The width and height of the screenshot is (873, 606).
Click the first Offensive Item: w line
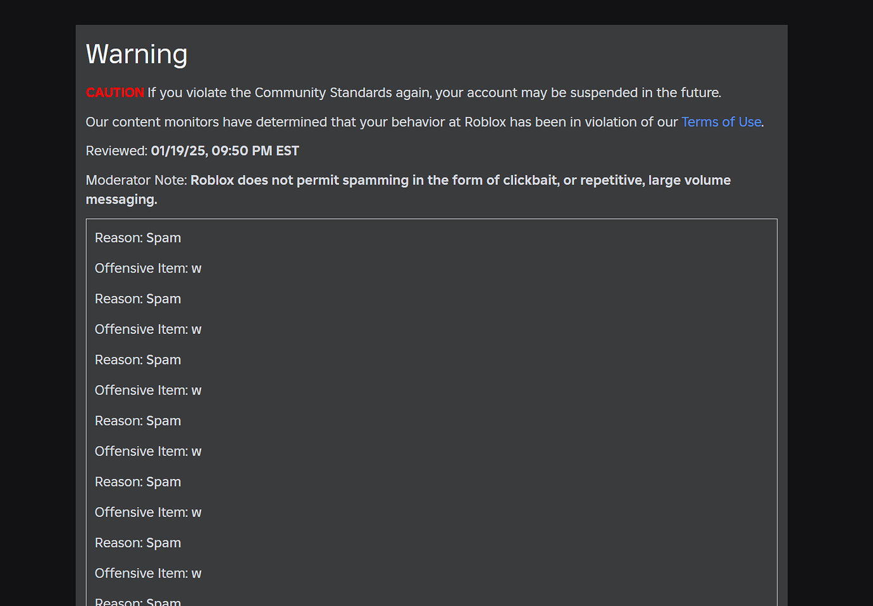click(148, 268)
